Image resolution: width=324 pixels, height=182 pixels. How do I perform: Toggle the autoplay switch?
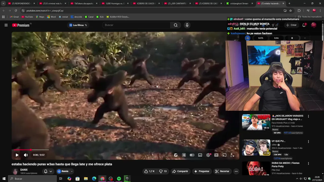192,155
